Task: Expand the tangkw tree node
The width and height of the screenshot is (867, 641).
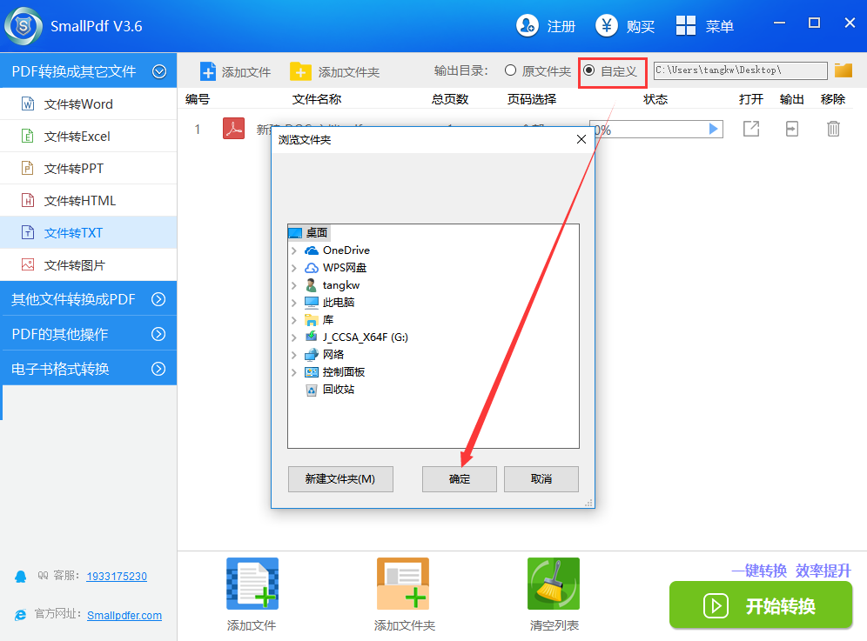Action: [294, 285]
